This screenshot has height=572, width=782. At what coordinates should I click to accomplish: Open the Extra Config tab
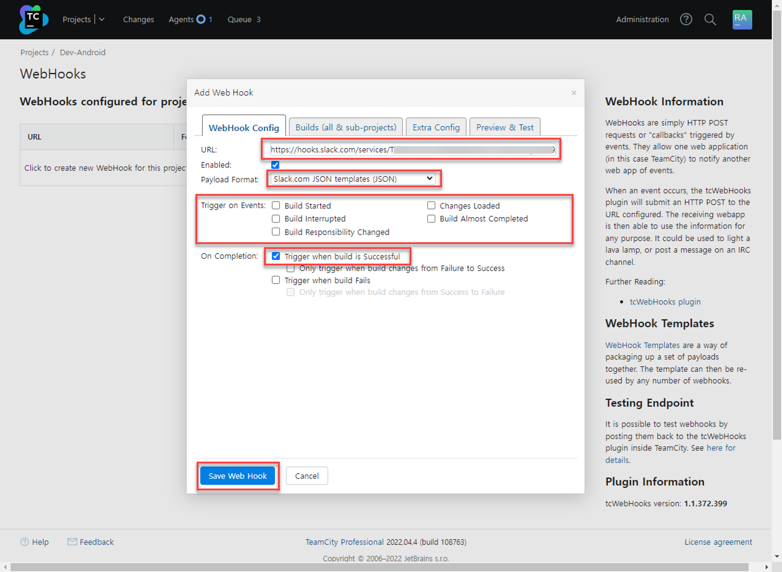pos(436,127)
